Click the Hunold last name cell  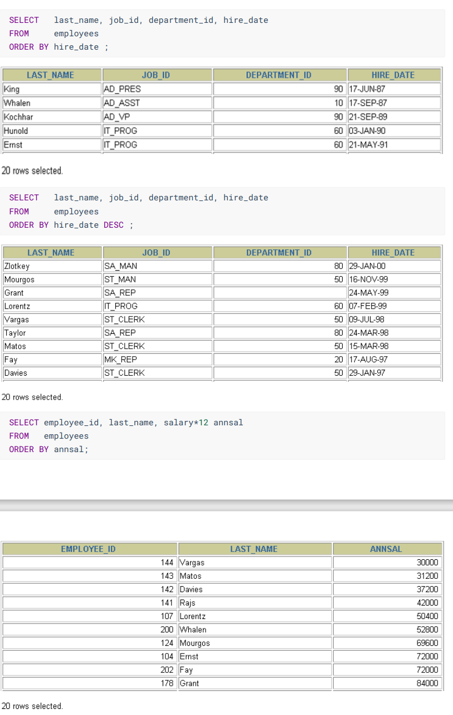pyautogui.click(x=52, y=131)
